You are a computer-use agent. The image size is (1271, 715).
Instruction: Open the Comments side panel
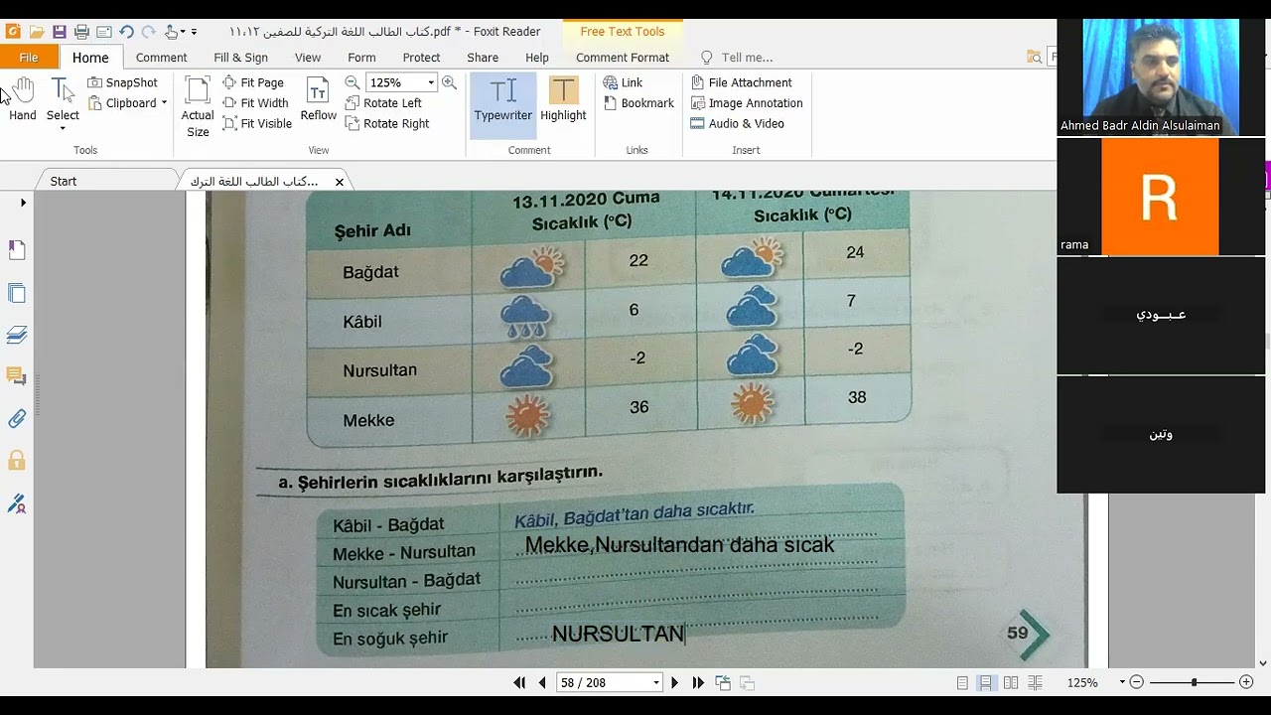pyautogui.click(x=17, y=376)
